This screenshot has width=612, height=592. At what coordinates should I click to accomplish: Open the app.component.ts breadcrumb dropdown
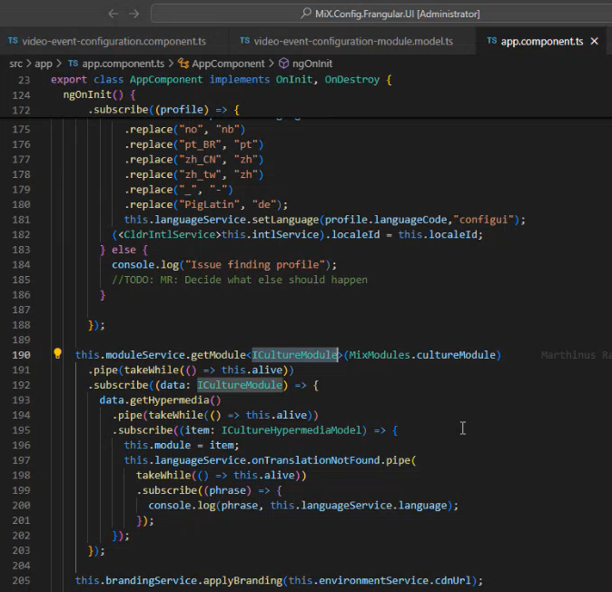pyautogui.click(x=116, y=64)
